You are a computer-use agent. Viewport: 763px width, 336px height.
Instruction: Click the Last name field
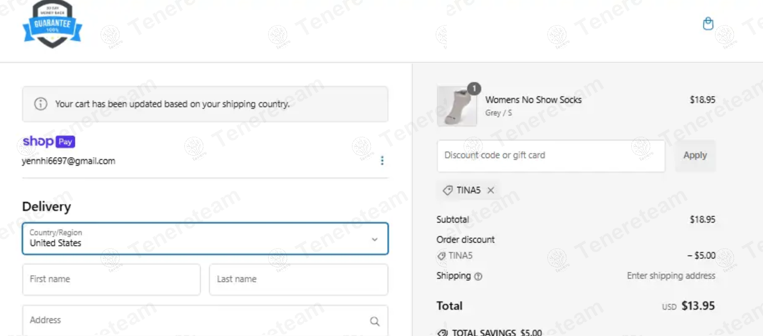pos(298,280)
